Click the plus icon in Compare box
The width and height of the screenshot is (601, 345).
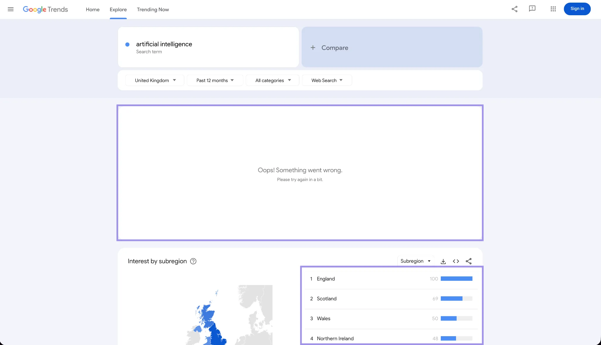[313, 47]
